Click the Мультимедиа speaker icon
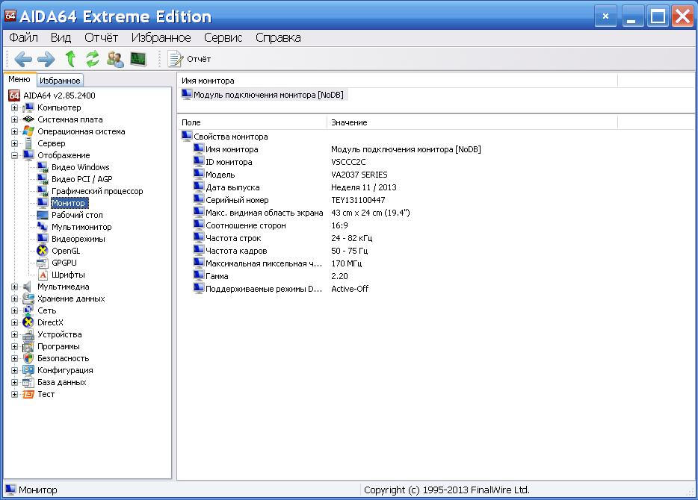 (28, 287)
